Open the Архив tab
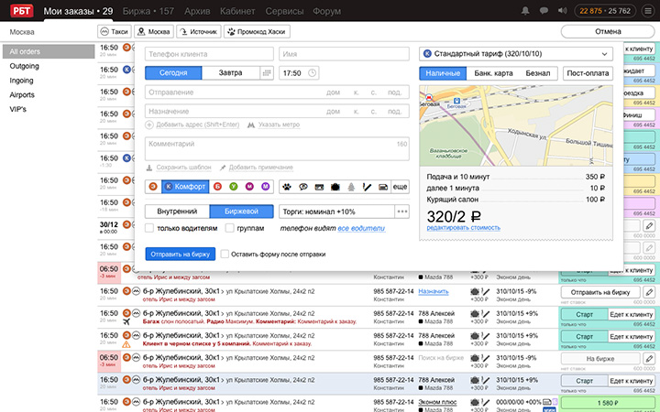 point(197,11)
